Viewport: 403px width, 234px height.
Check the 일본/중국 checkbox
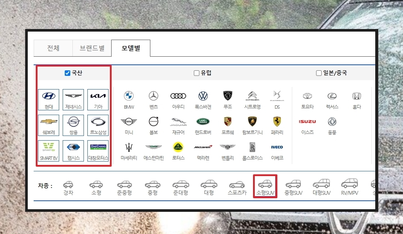tap(319, 73)
